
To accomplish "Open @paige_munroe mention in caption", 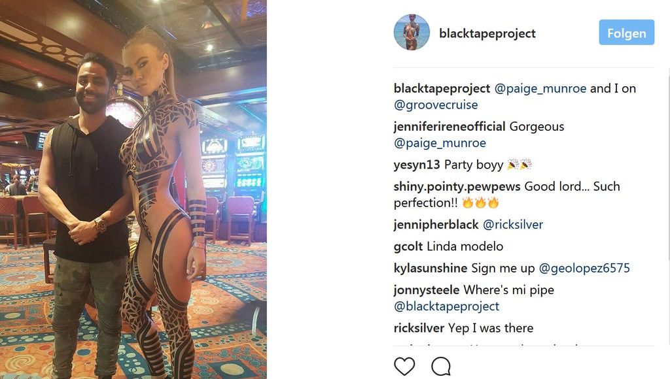I will [540, 89].
